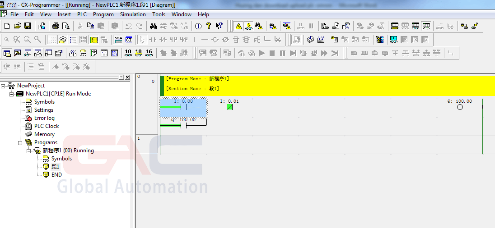Screen dimensions: 495x228
Task: Collapse the NewProject tree node
Action: (x=3, y=86)
